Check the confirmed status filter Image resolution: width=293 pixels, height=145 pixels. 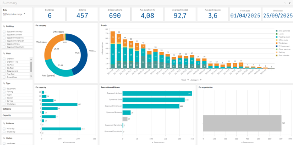(x=4, y=143)
